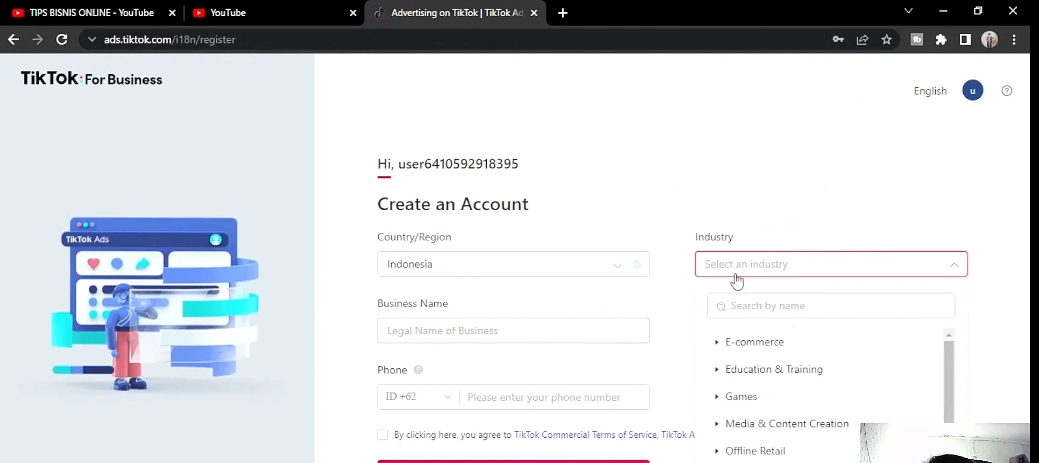Screen dimensions: 1039x463
Task: Open TikTok Commercial Terms of Service link
Action: pos(585,434)
